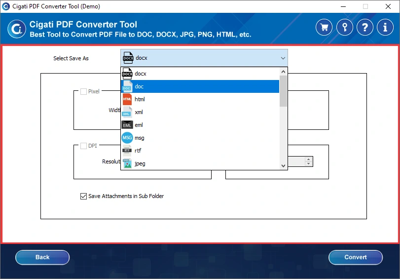Image resolution: width=400 pixels, height=279 pixels.
Task: Uncheck Save Attachments in Sub Folder
Action: [83, 196]
